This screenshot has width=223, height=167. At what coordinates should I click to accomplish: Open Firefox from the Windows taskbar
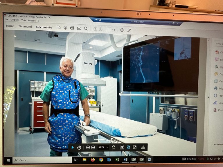[x=93, y=159]
